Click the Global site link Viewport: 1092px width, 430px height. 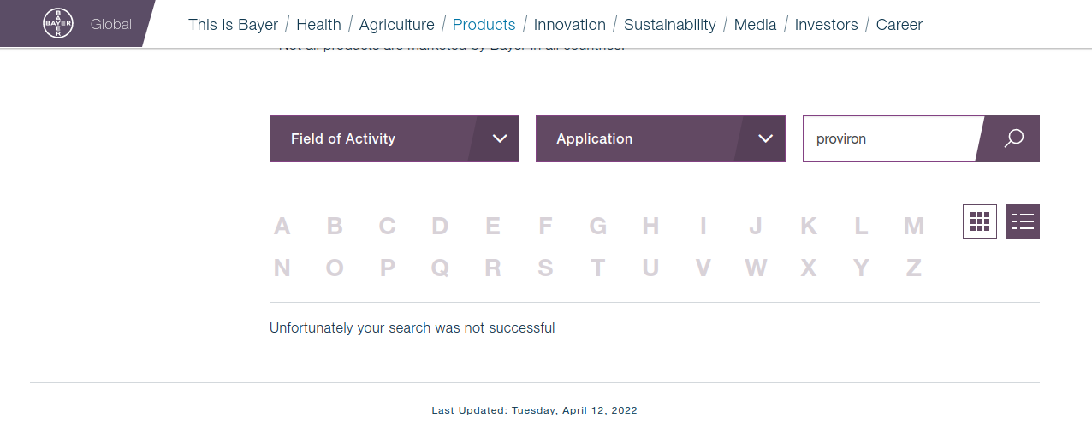(x=111, y=24)
